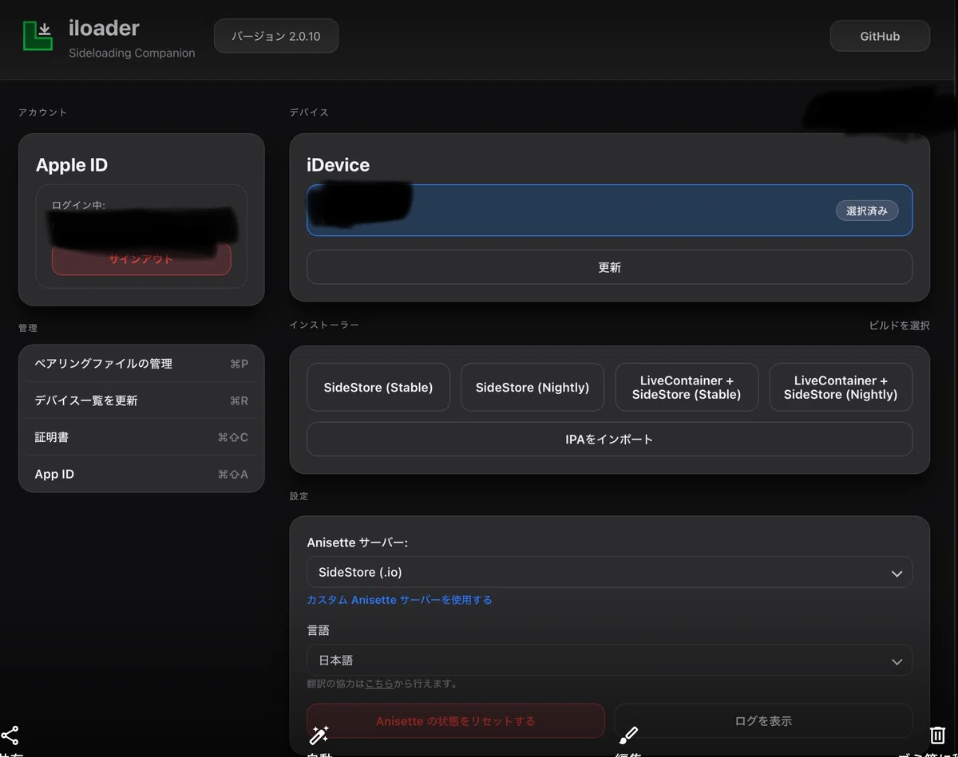Tap the trash bin icon

937,735
